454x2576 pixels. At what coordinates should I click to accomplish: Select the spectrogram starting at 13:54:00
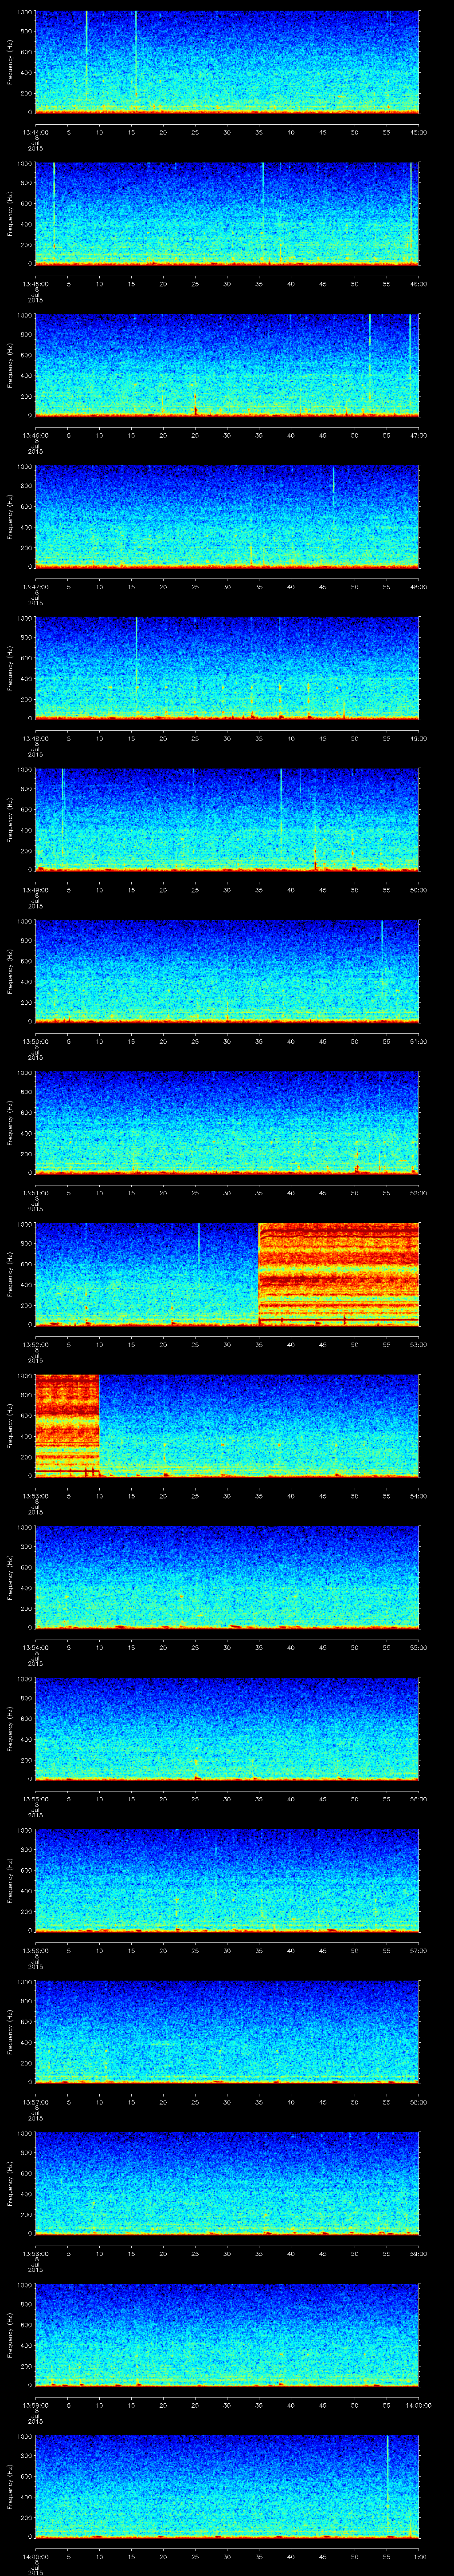(227, 1577)
